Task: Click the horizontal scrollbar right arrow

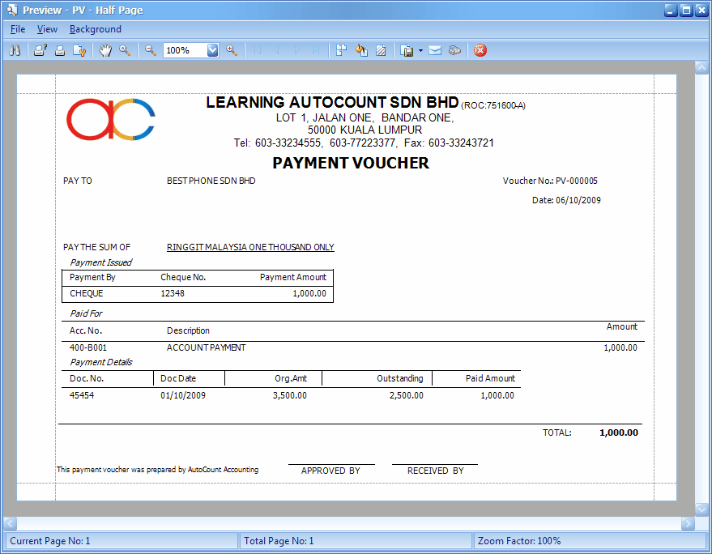Action: point(688,523)
